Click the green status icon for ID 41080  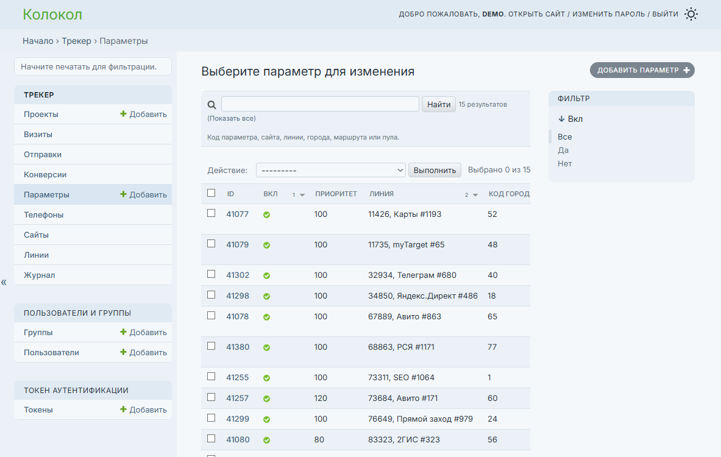coord(267,440)
